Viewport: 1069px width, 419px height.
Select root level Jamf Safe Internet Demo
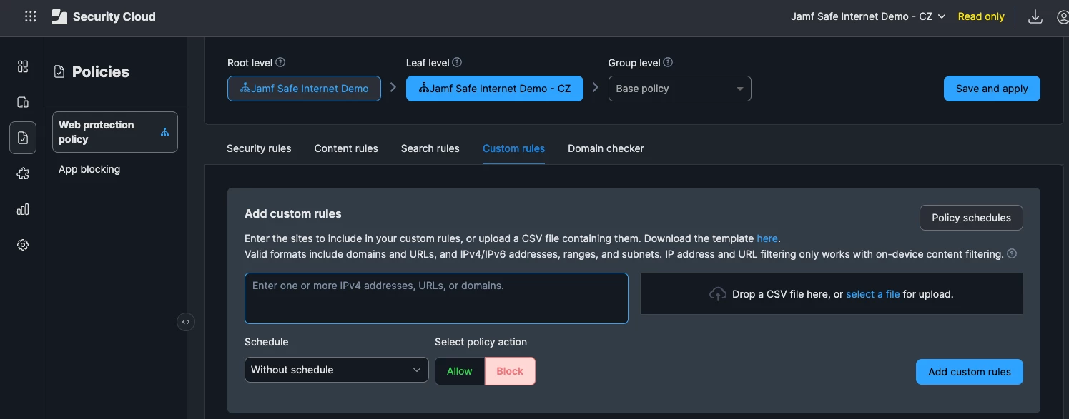pyautogui.click(x=304, y=89)
